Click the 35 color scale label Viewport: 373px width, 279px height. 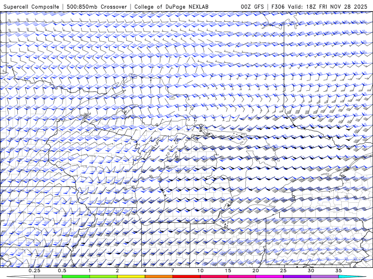coord(338,271)
